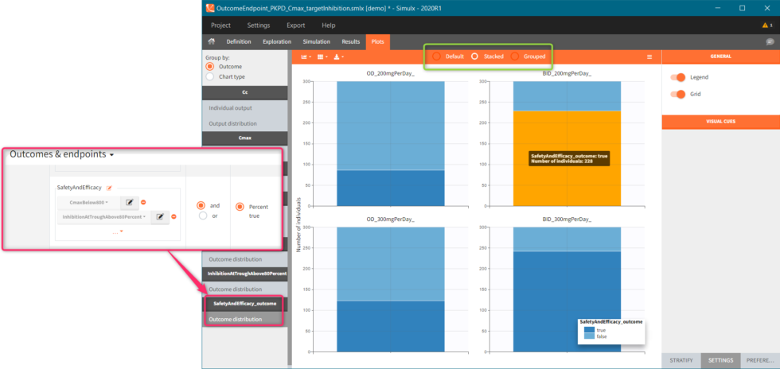
Task: Click the comment bubble icon at top right
Action: tap(769, 41)
